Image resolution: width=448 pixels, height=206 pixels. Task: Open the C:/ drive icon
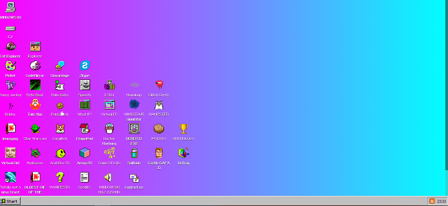click(x=10, y=28)
